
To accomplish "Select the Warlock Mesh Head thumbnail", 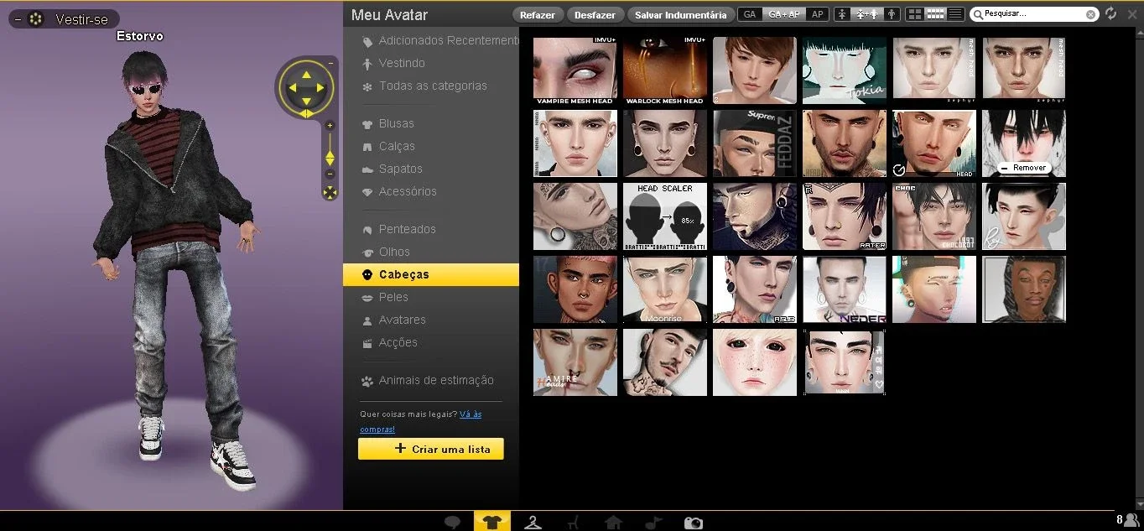I will point(665,71).
